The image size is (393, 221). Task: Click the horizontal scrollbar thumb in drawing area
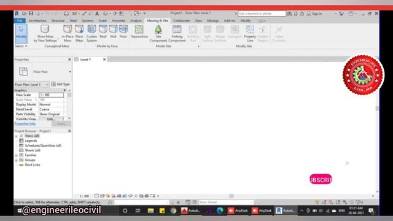[232, 196]
